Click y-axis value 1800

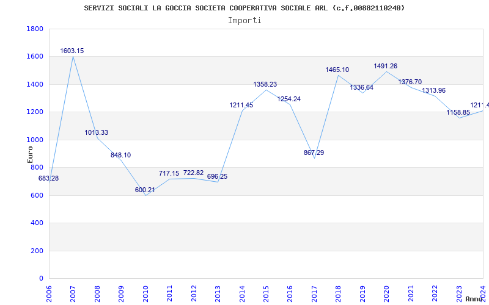coord(35,29)
